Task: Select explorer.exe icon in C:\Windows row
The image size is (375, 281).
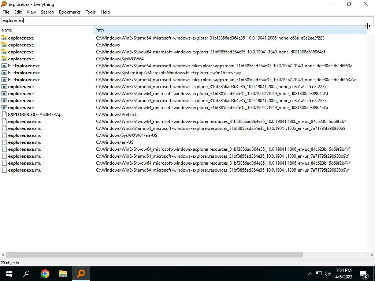Action: click(4, 45)
